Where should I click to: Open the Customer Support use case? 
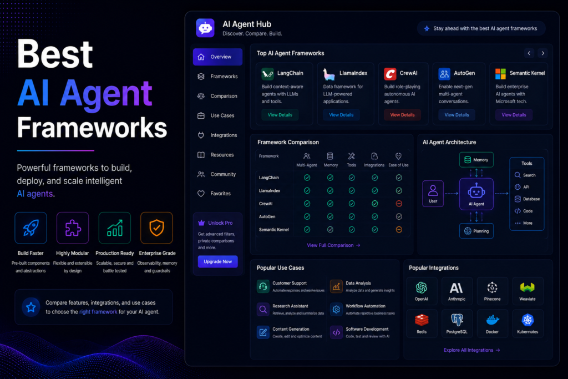(291, 286)
